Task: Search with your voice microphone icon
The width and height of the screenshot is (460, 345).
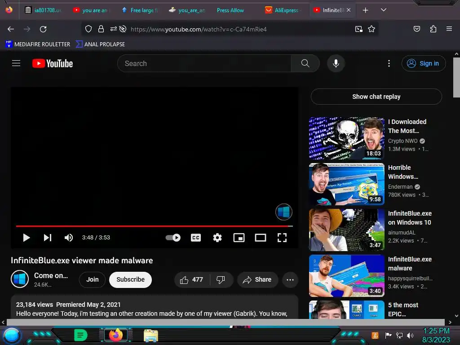Action: 336,63
